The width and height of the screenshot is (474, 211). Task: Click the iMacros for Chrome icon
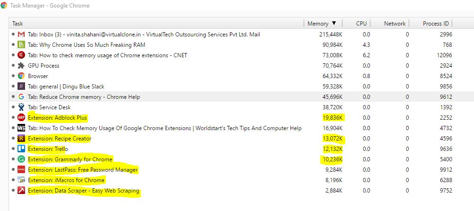(21, 180)
